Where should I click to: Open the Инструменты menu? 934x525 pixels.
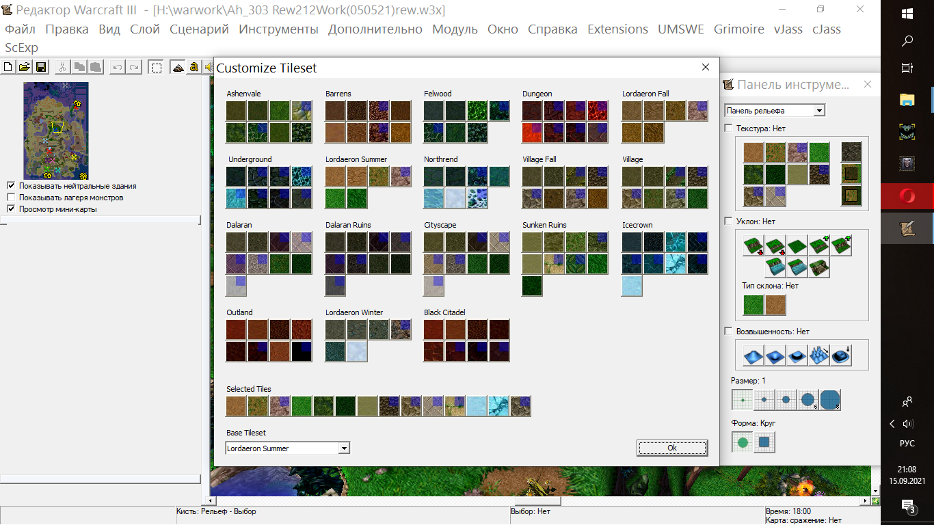tap(279, 29)
